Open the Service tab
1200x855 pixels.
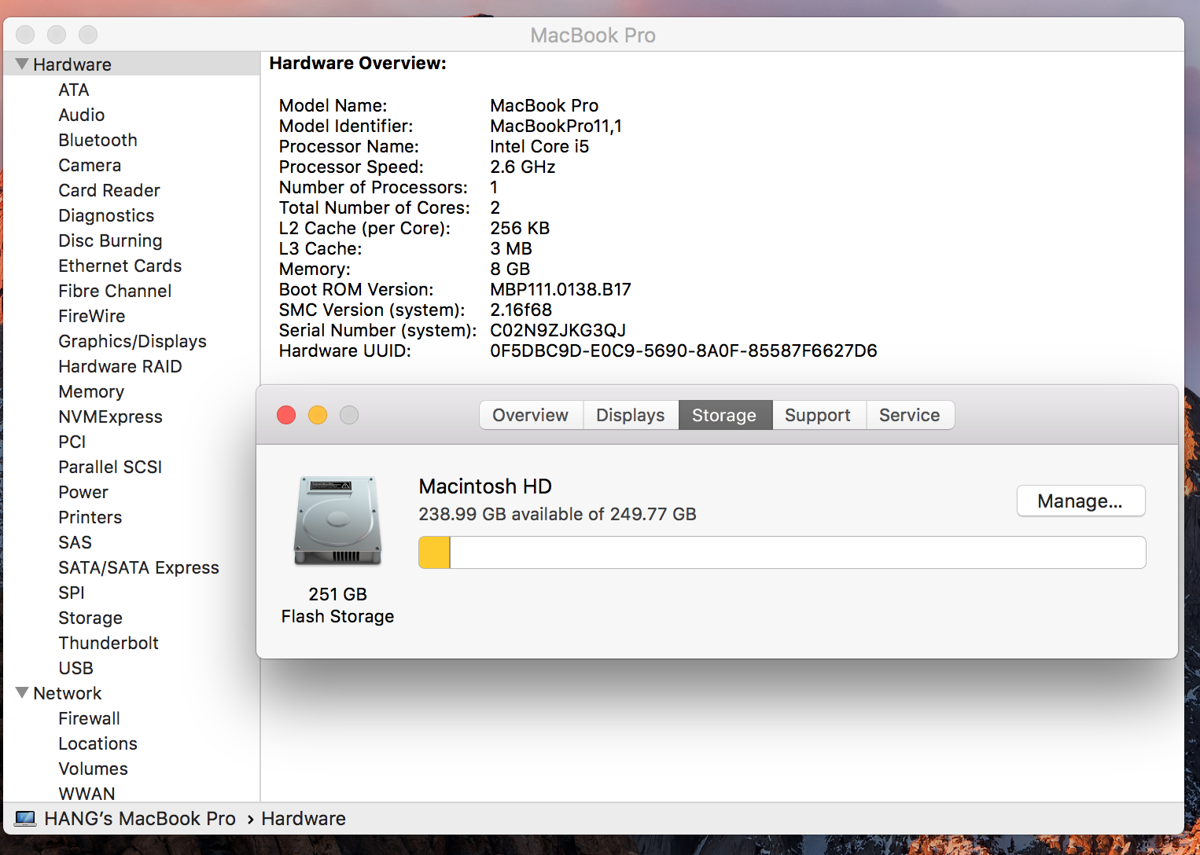tap(910, 415)
